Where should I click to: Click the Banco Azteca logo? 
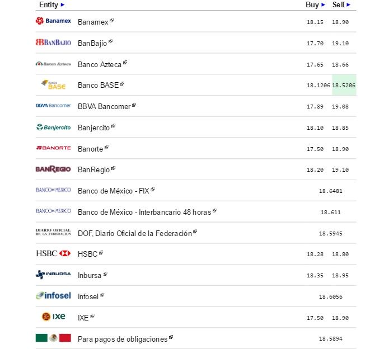53,64
